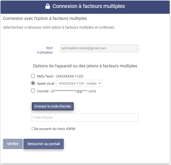The width and height of the screenshot is (171, 165).
Task: Click the Vérifier button
Action: coord(13,144)
